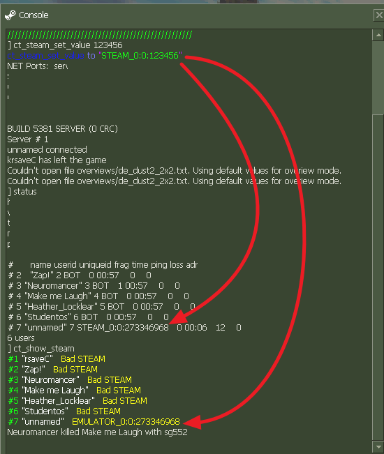Close the Console window with X button

(x=379, y=15)
